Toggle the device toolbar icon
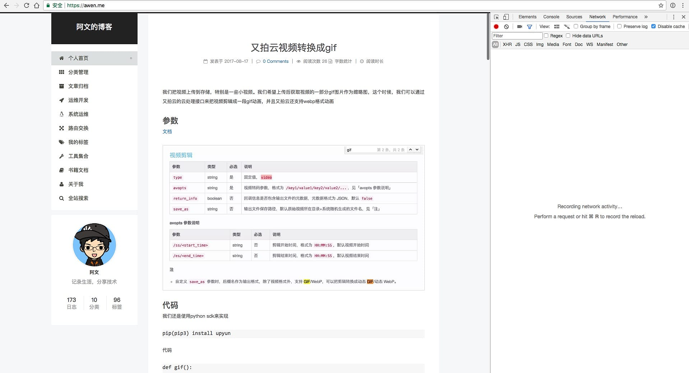This screenshot has width=689, height=373. (506, 17)
